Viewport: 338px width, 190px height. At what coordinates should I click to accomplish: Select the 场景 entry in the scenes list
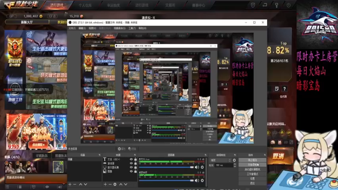click(x=84, y=160)
